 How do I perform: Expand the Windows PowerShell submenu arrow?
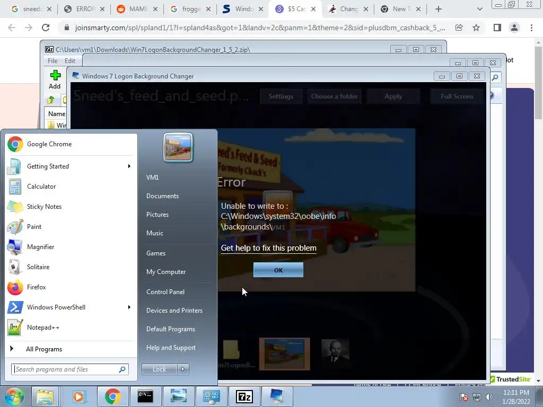click(x=129, y=307)
